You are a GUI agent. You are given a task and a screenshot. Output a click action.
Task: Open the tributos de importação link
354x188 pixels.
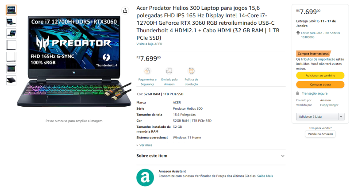318,59
